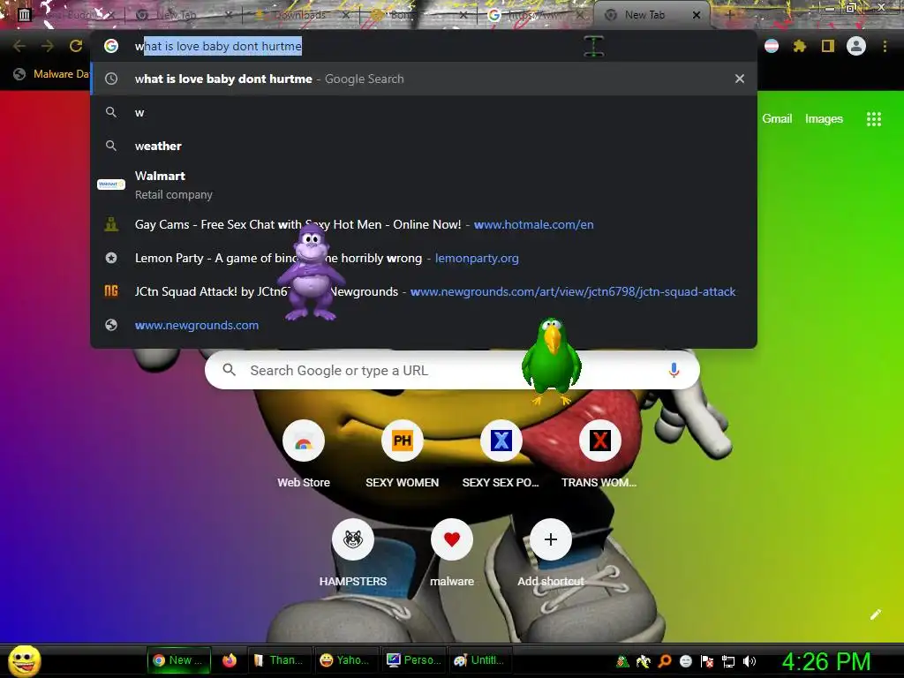Click the Google logo in the address bar
Screen dimensions: 904x678
(x=111, y=46)
